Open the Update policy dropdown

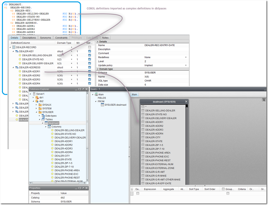(186, 65)
